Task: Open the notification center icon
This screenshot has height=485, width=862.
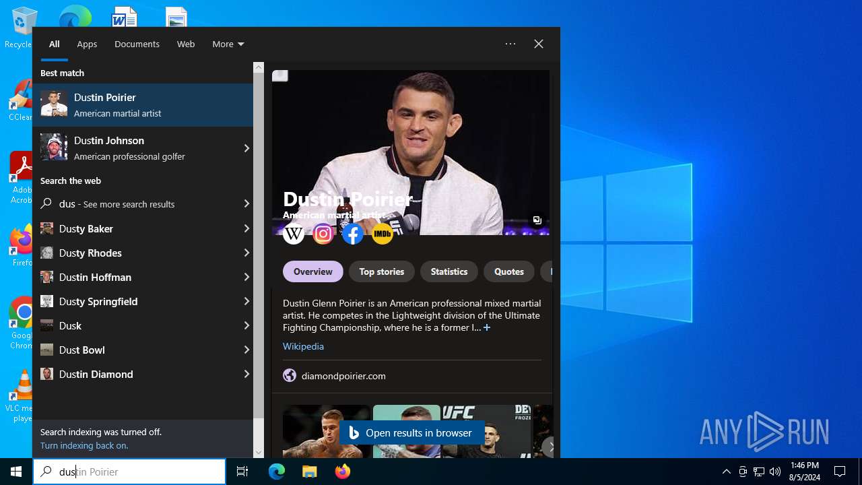Action: coord(840,472)
